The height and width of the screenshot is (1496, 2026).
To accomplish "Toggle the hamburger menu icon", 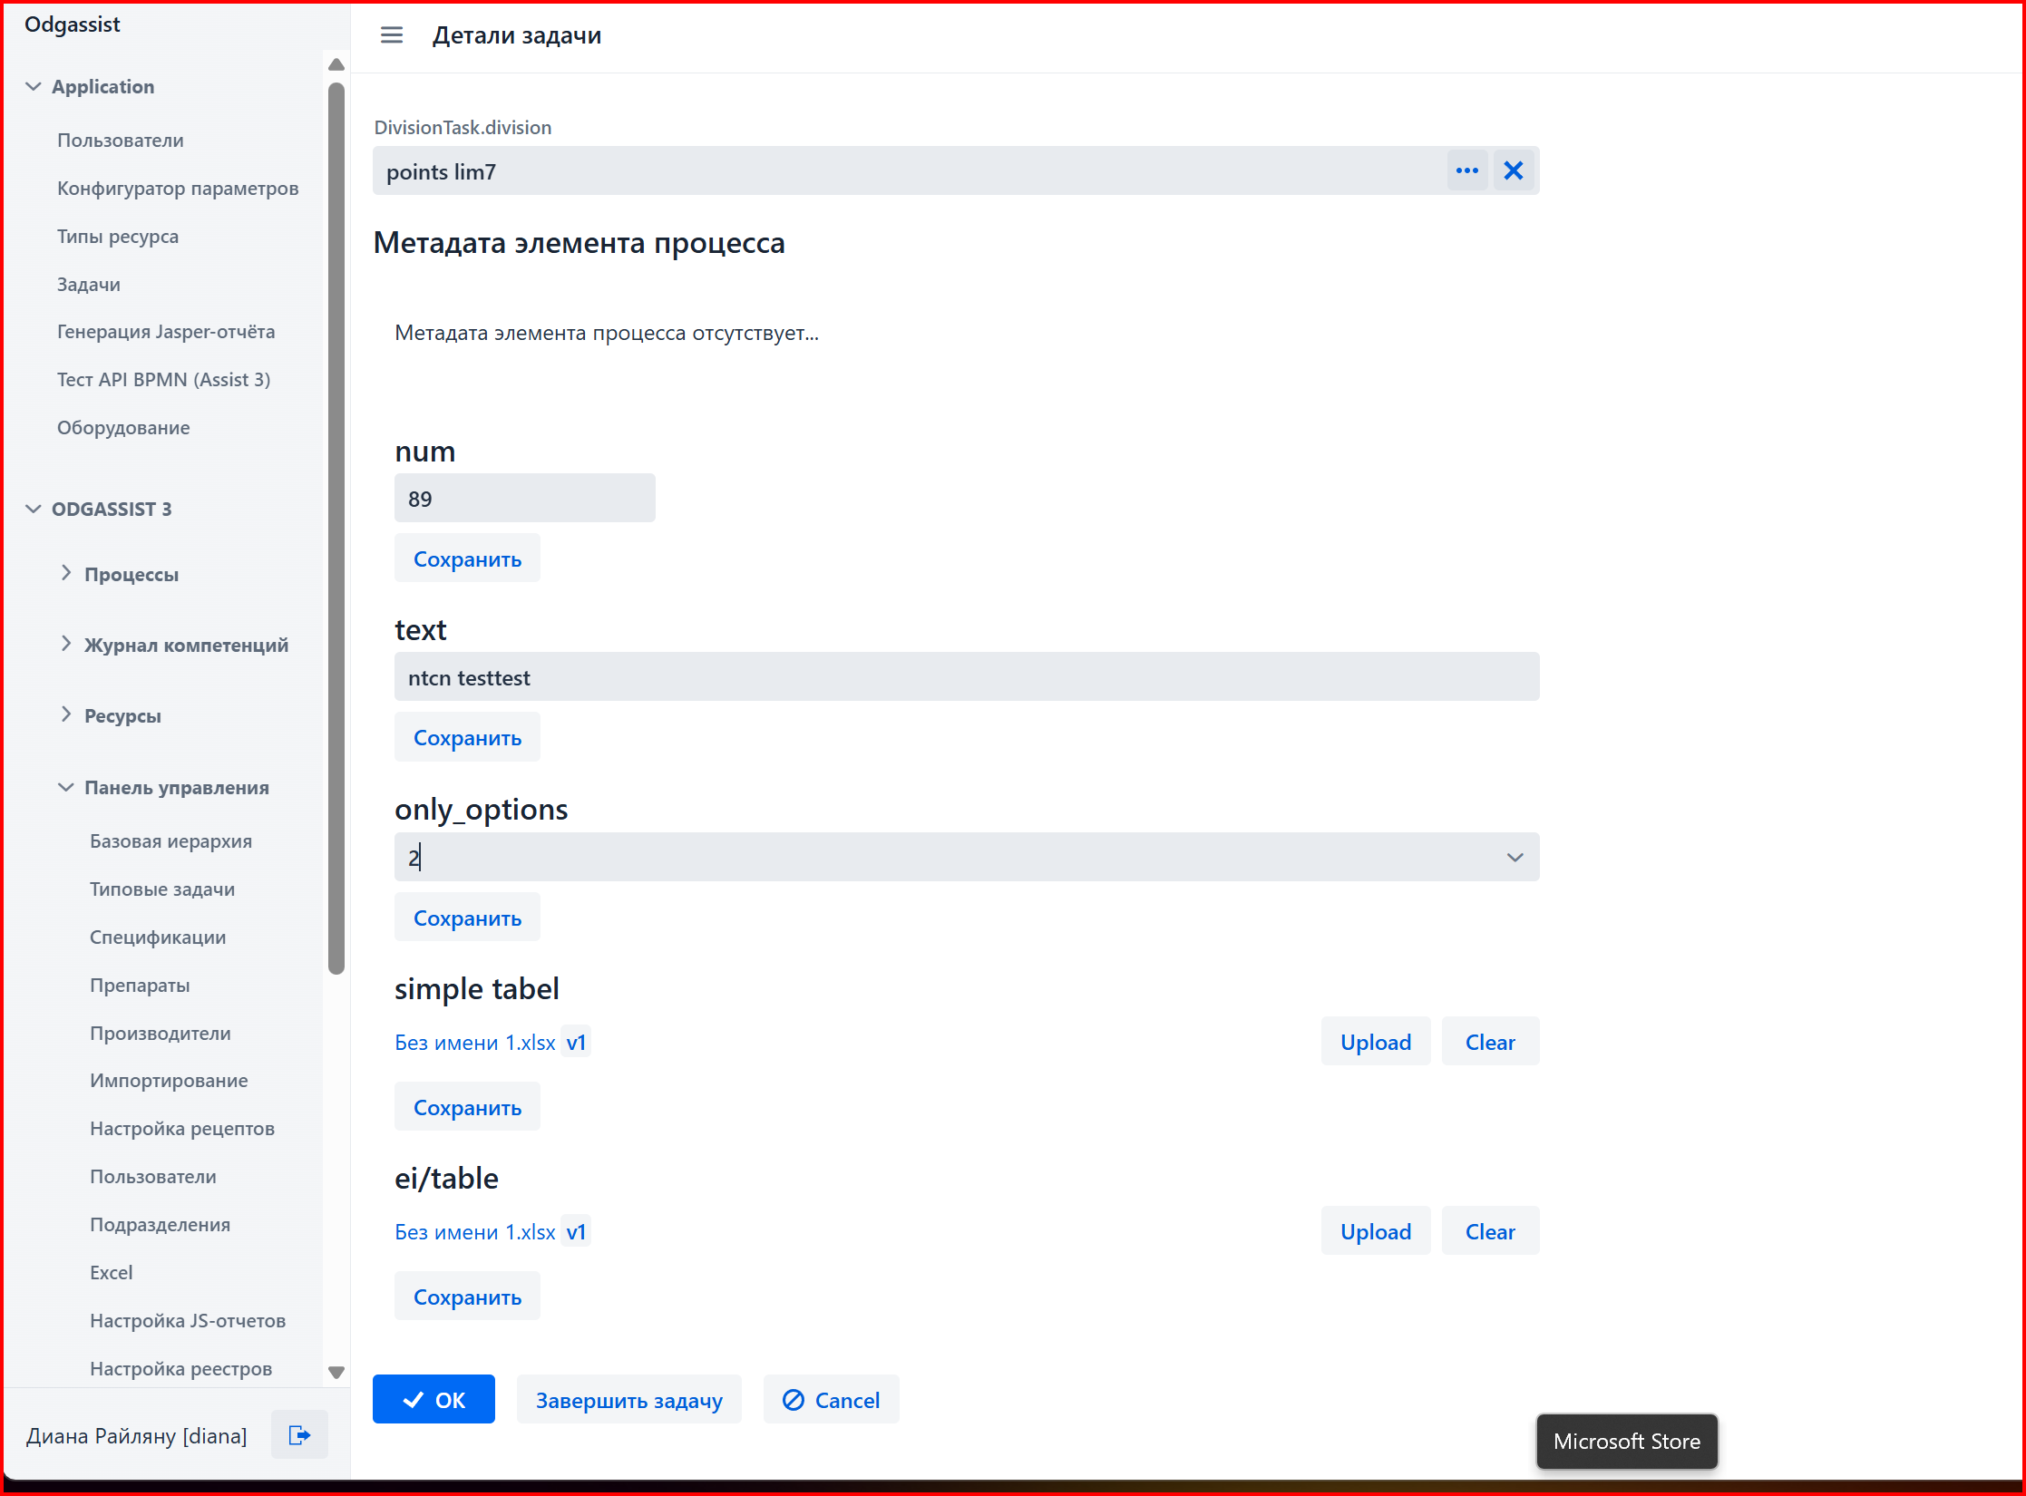I will [x=392, y=35].
